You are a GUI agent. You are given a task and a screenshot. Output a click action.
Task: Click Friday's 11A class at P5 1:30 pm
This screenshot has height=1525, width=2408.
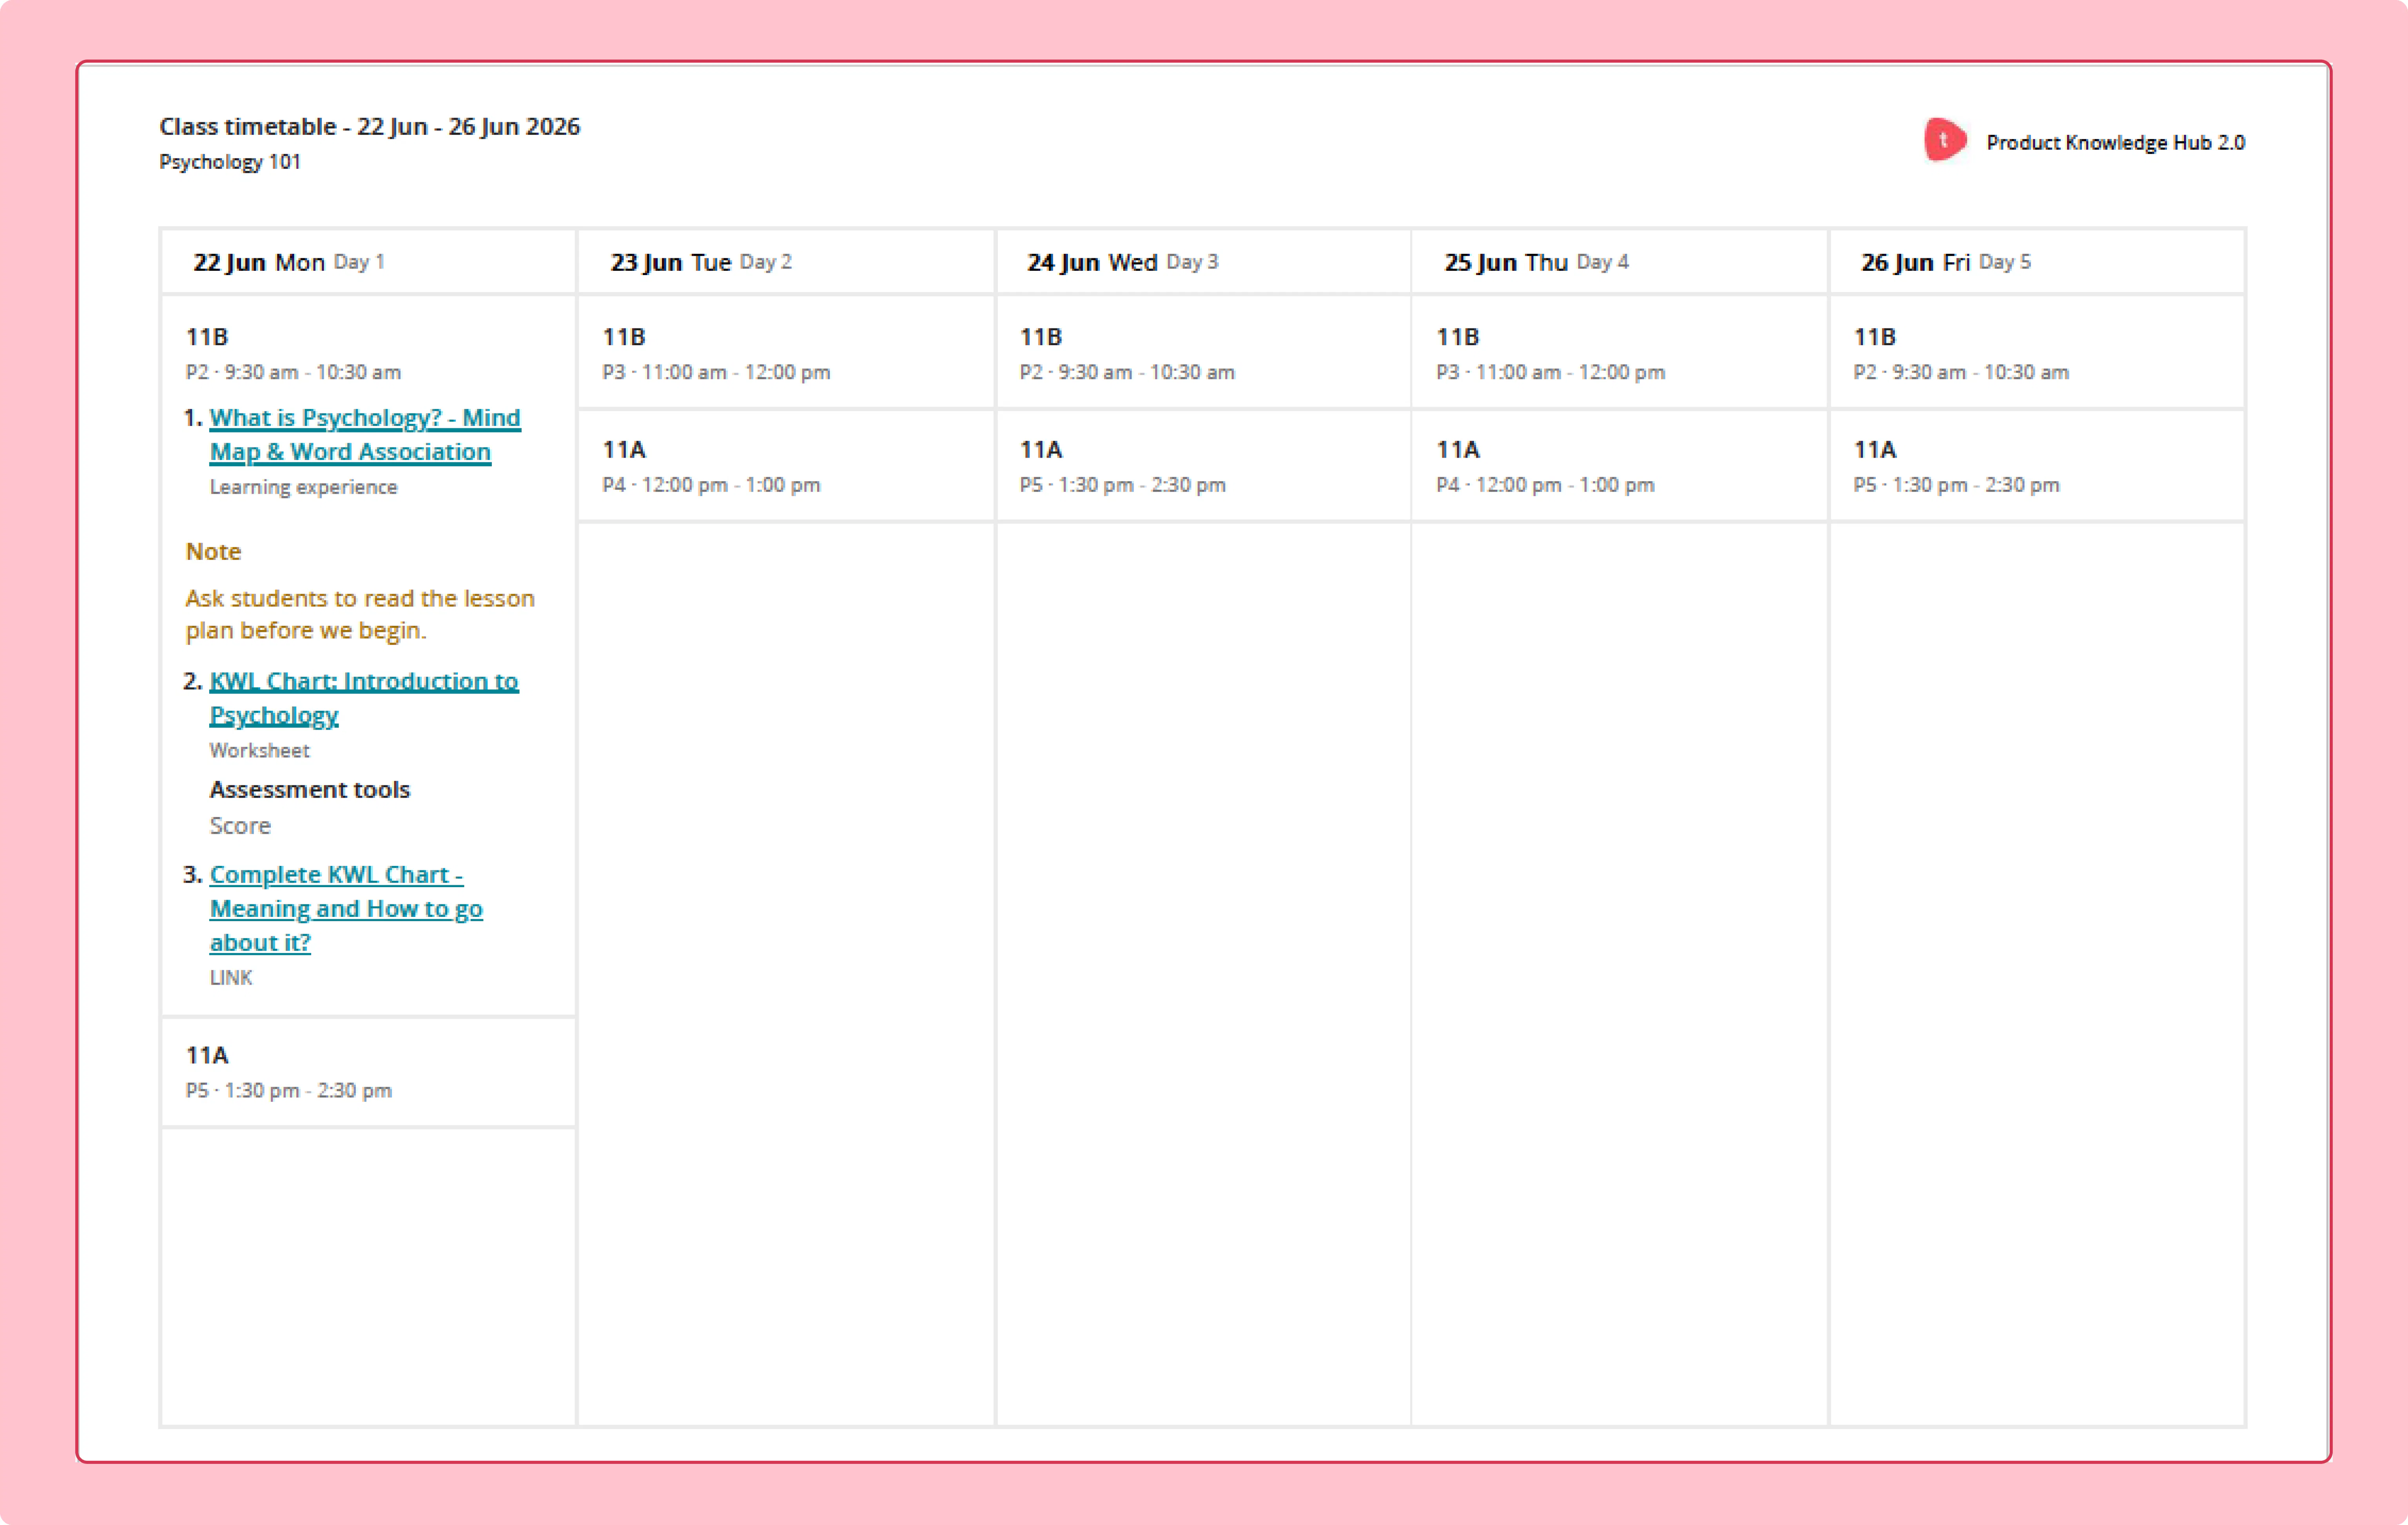pyautogui.click(x=2037, y=466)
